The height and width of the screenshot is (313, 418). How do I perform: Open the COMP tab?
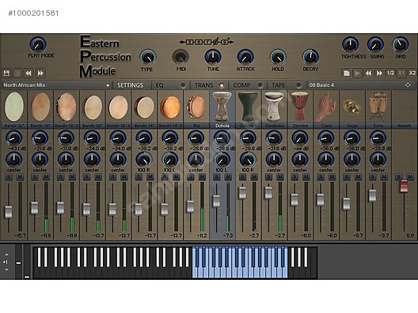(x=241, y=85)
